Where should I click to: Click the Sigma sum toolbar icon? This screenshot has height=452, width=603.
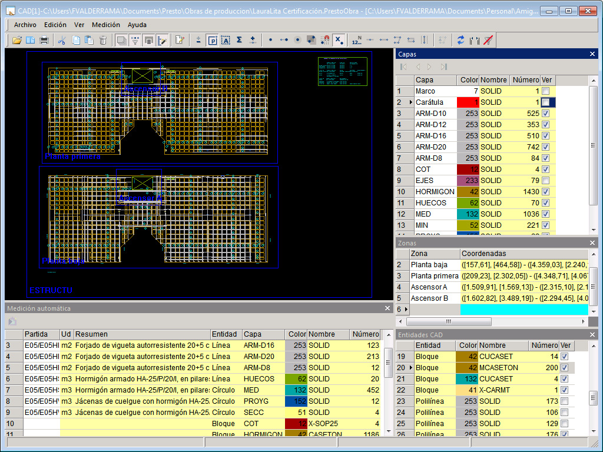click(239, 40)
